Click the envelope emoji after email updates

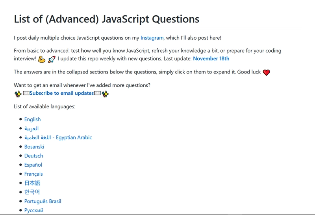[x=97, y=93]
